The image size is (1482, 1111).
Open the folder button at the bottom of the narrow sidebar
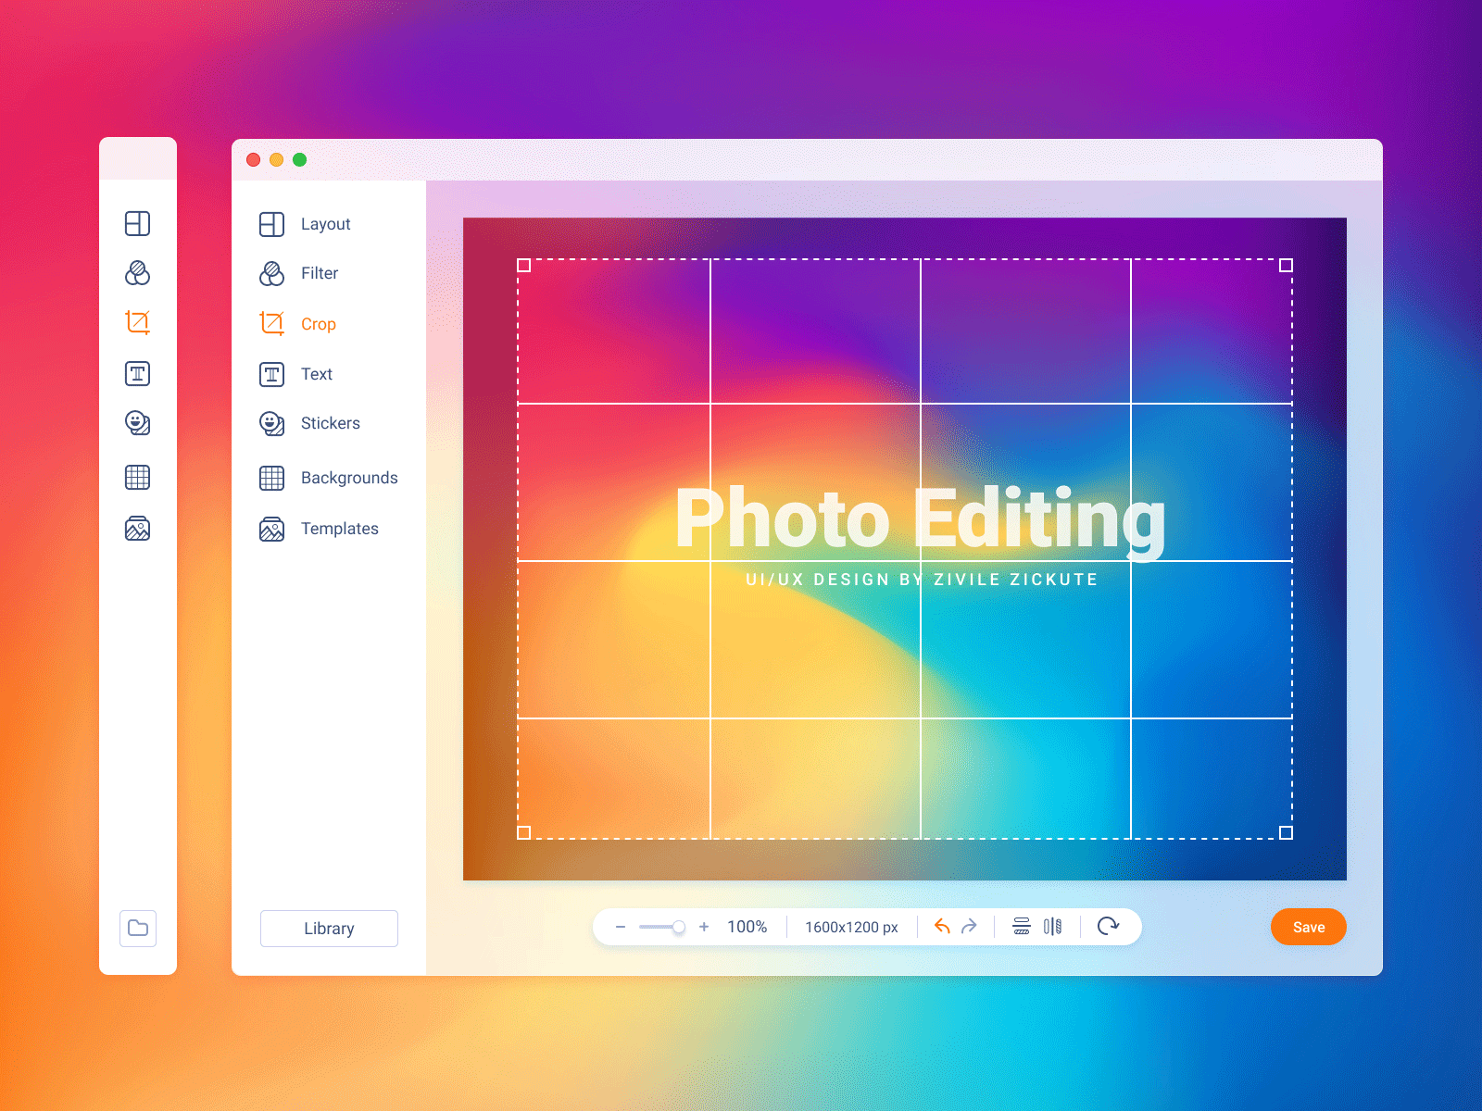pyautogui.click(x=138, y=928)
